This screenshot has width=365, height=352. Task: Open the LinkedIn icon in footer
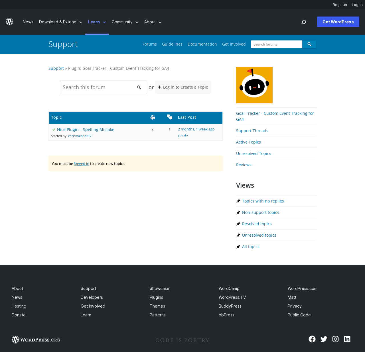click(347, 339)
